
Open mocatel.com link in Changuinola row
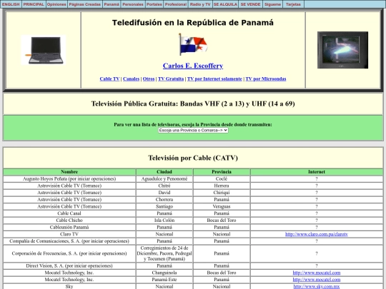tap(317, 273)
